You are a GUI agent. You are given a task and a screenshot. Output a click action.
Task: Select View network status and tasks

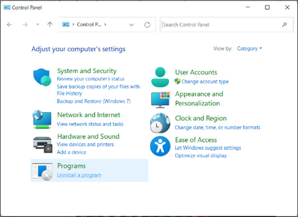click(x=90, y=124)
